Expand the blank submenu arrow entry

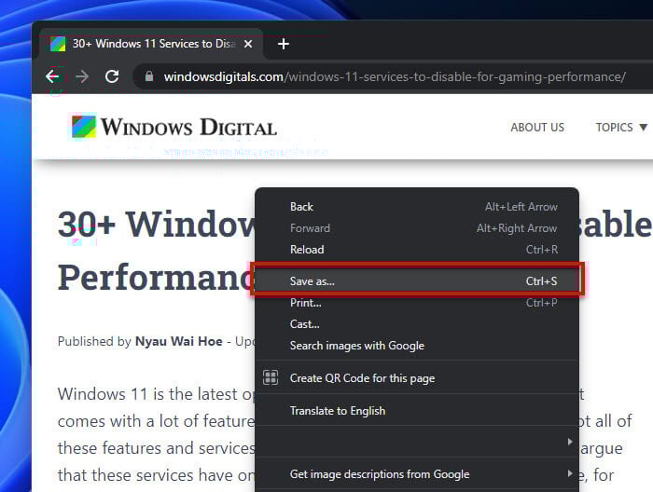coord(569,442)
